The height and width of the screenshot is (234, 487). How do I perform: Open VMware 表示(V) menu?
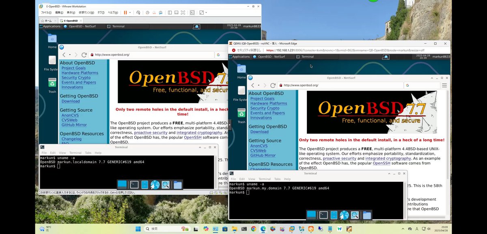coord(71,13)
